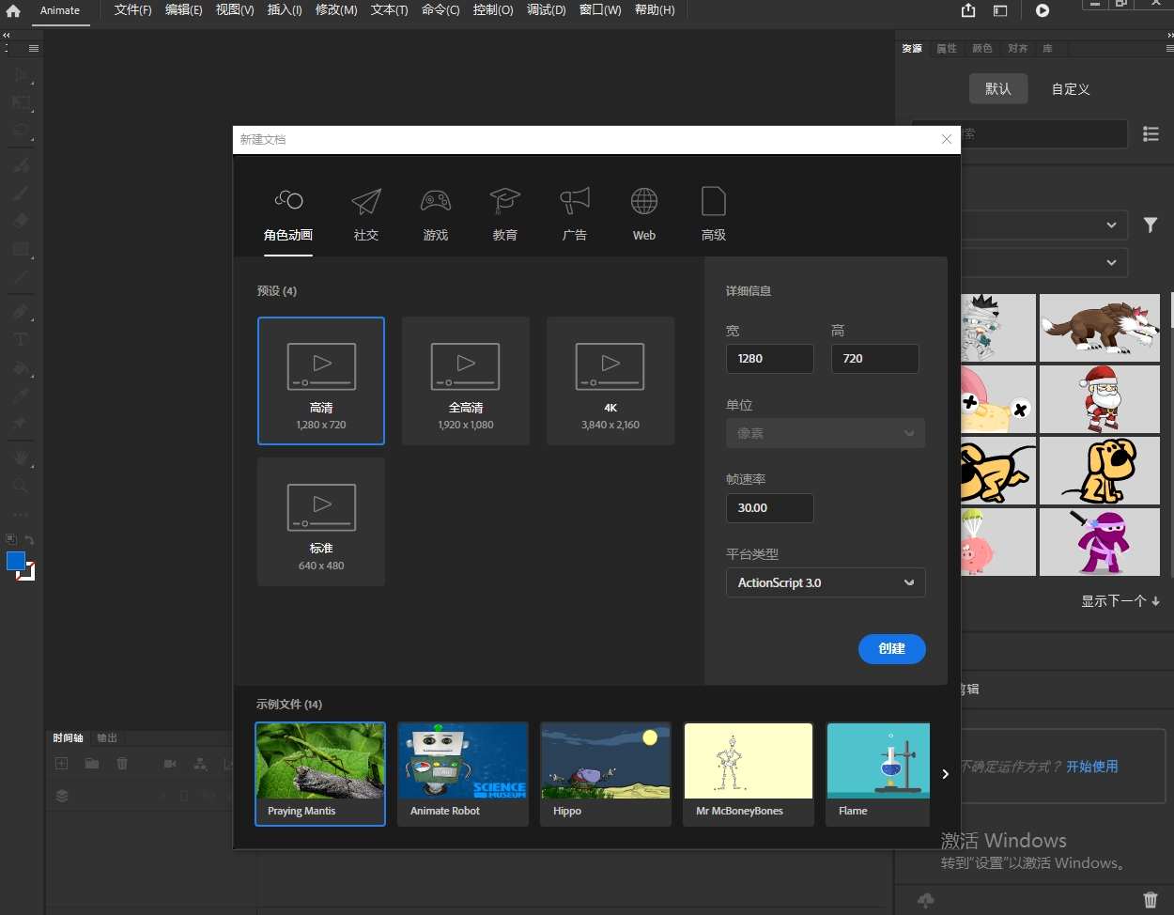Image resolution: width=1174 pixels, height=915 pixels.
Task: Click the 创建 button
Action: [x=891, y=649]
